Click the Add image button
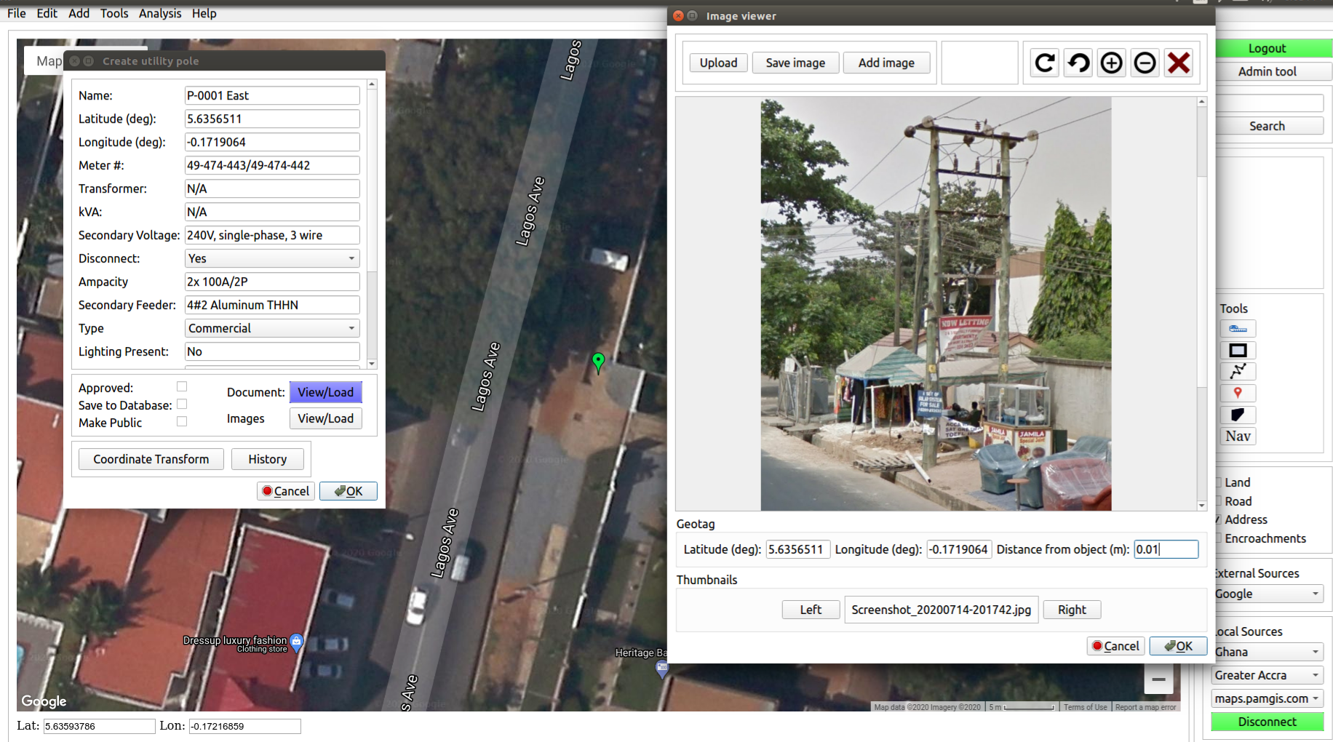 (x=886, y=63)
